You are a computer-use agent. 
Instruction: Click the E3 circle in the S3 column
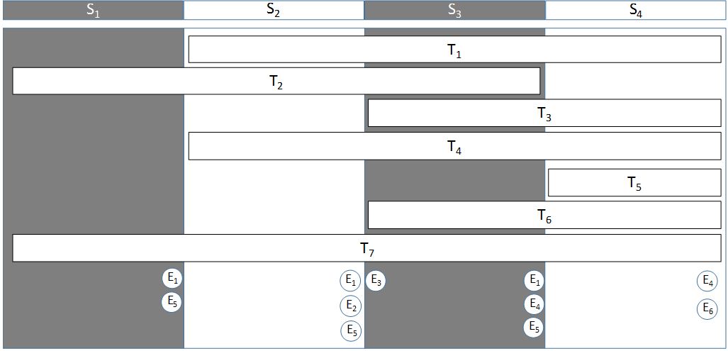tap(376, 281)
